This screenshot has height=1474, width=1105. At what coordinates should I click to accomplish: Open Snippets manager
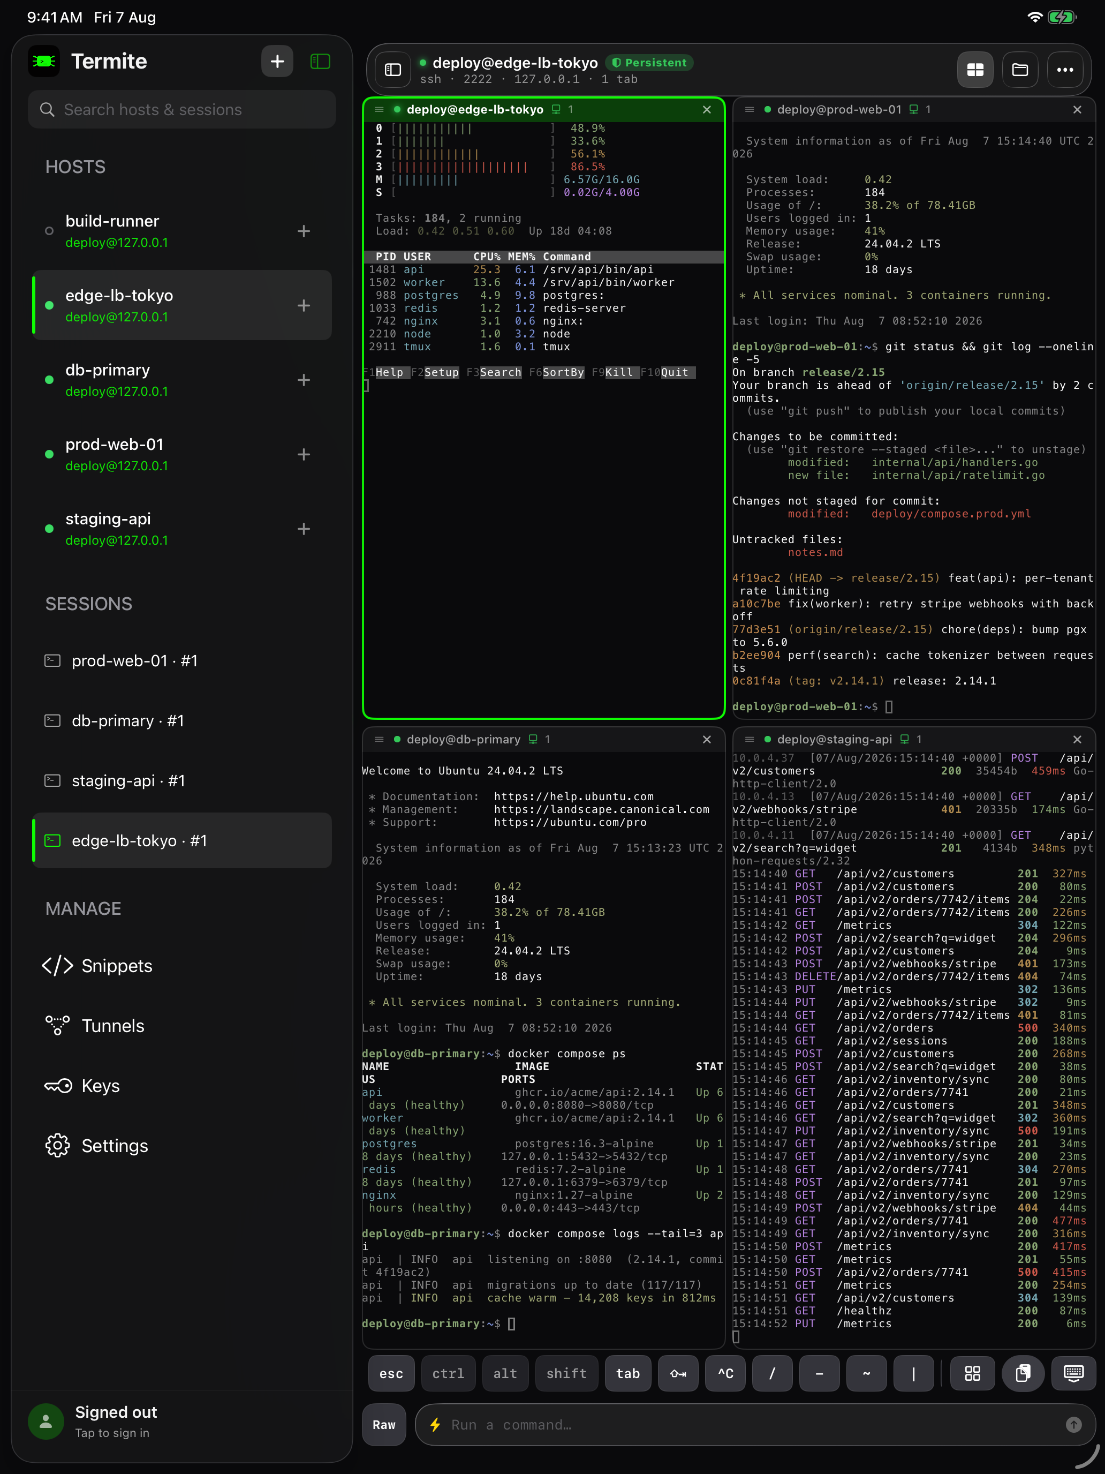182,966
